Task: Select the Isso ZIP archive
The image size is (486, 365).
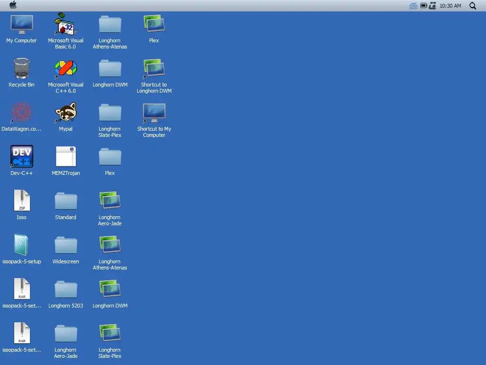Action: tap(21, 201)
